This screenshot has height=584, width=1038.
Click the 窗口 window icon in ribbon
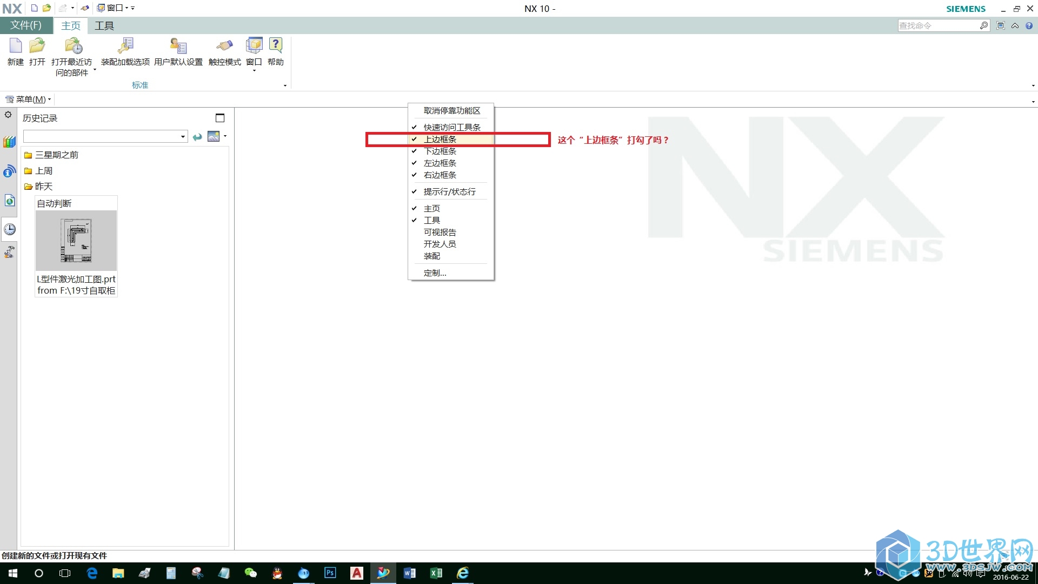pos(254,46)
